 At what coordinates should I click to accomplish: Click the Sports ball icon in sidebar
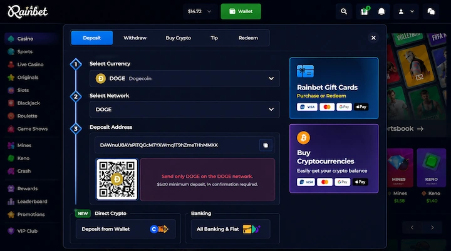click(11, 51)
